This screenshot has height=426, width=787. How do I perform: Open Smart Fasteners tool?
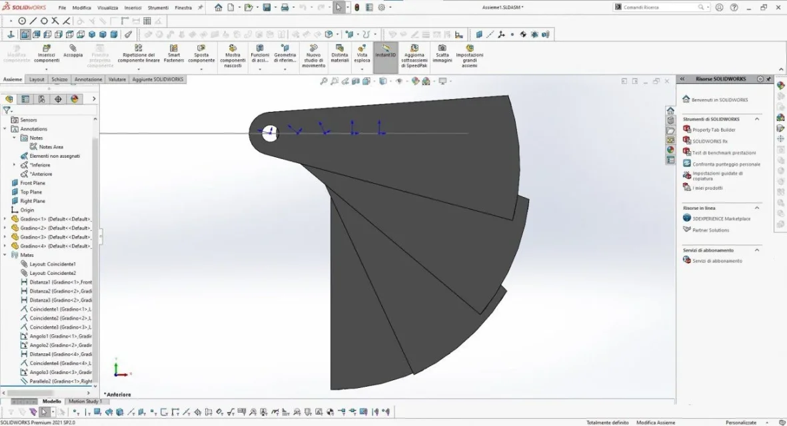(174, 54)
